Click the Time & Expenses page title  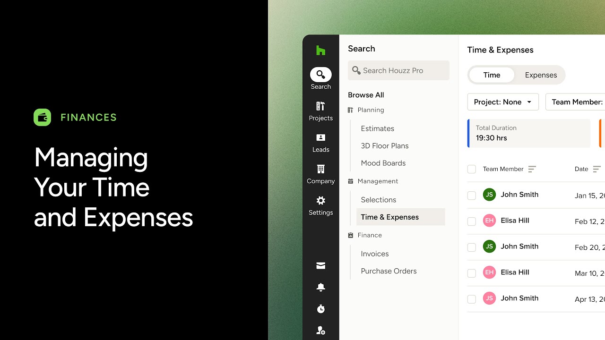coord(500,50)
